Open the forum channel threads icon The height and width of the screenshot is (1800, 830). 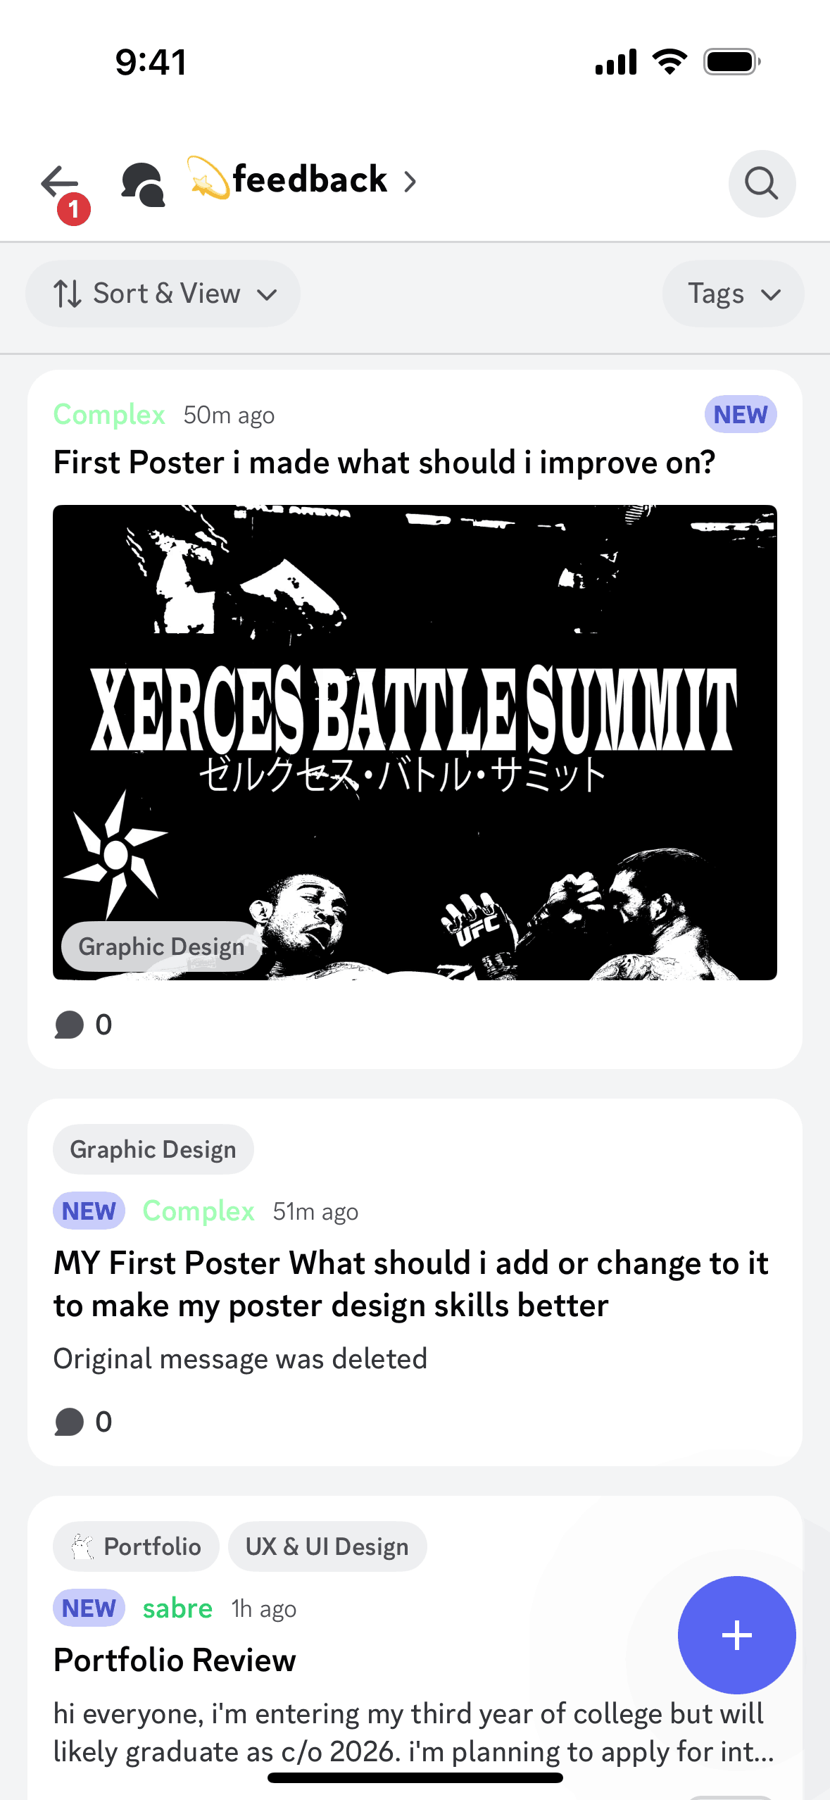click(143, 184)
